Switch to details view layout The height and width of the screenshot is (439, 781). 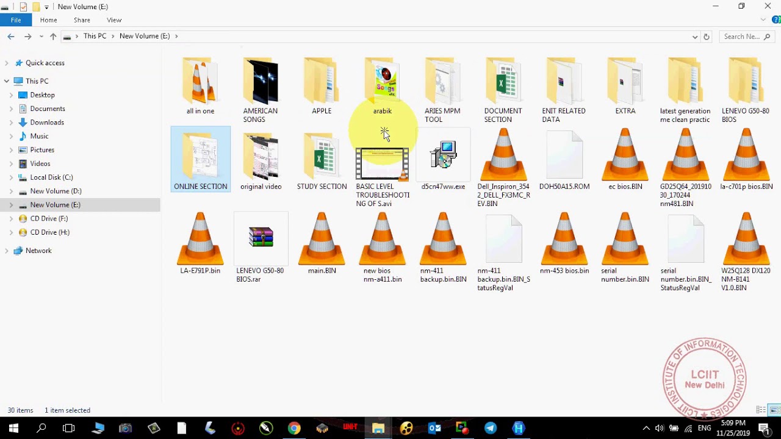(761, 410)
